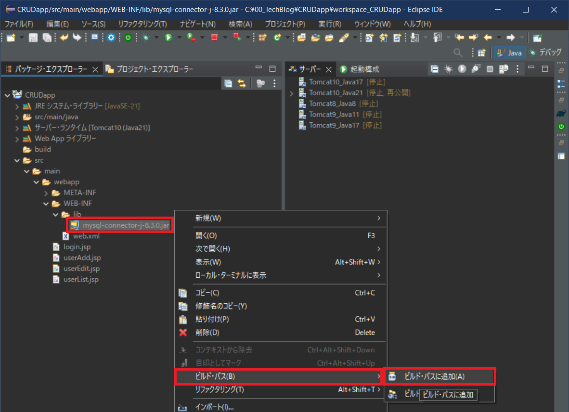
Task: Close the サーバー tab
Action: click(x=328, y=69)
